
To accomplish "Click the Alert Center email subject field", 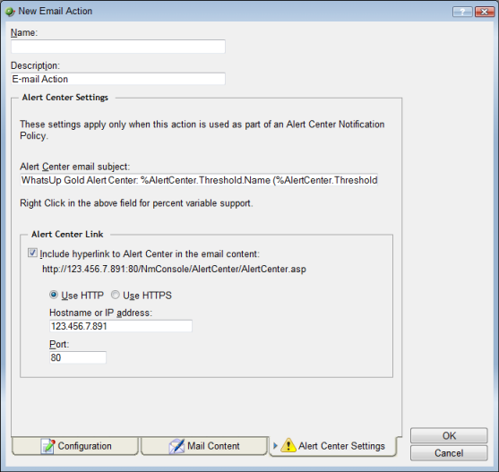I will click(x=199, y=180).
